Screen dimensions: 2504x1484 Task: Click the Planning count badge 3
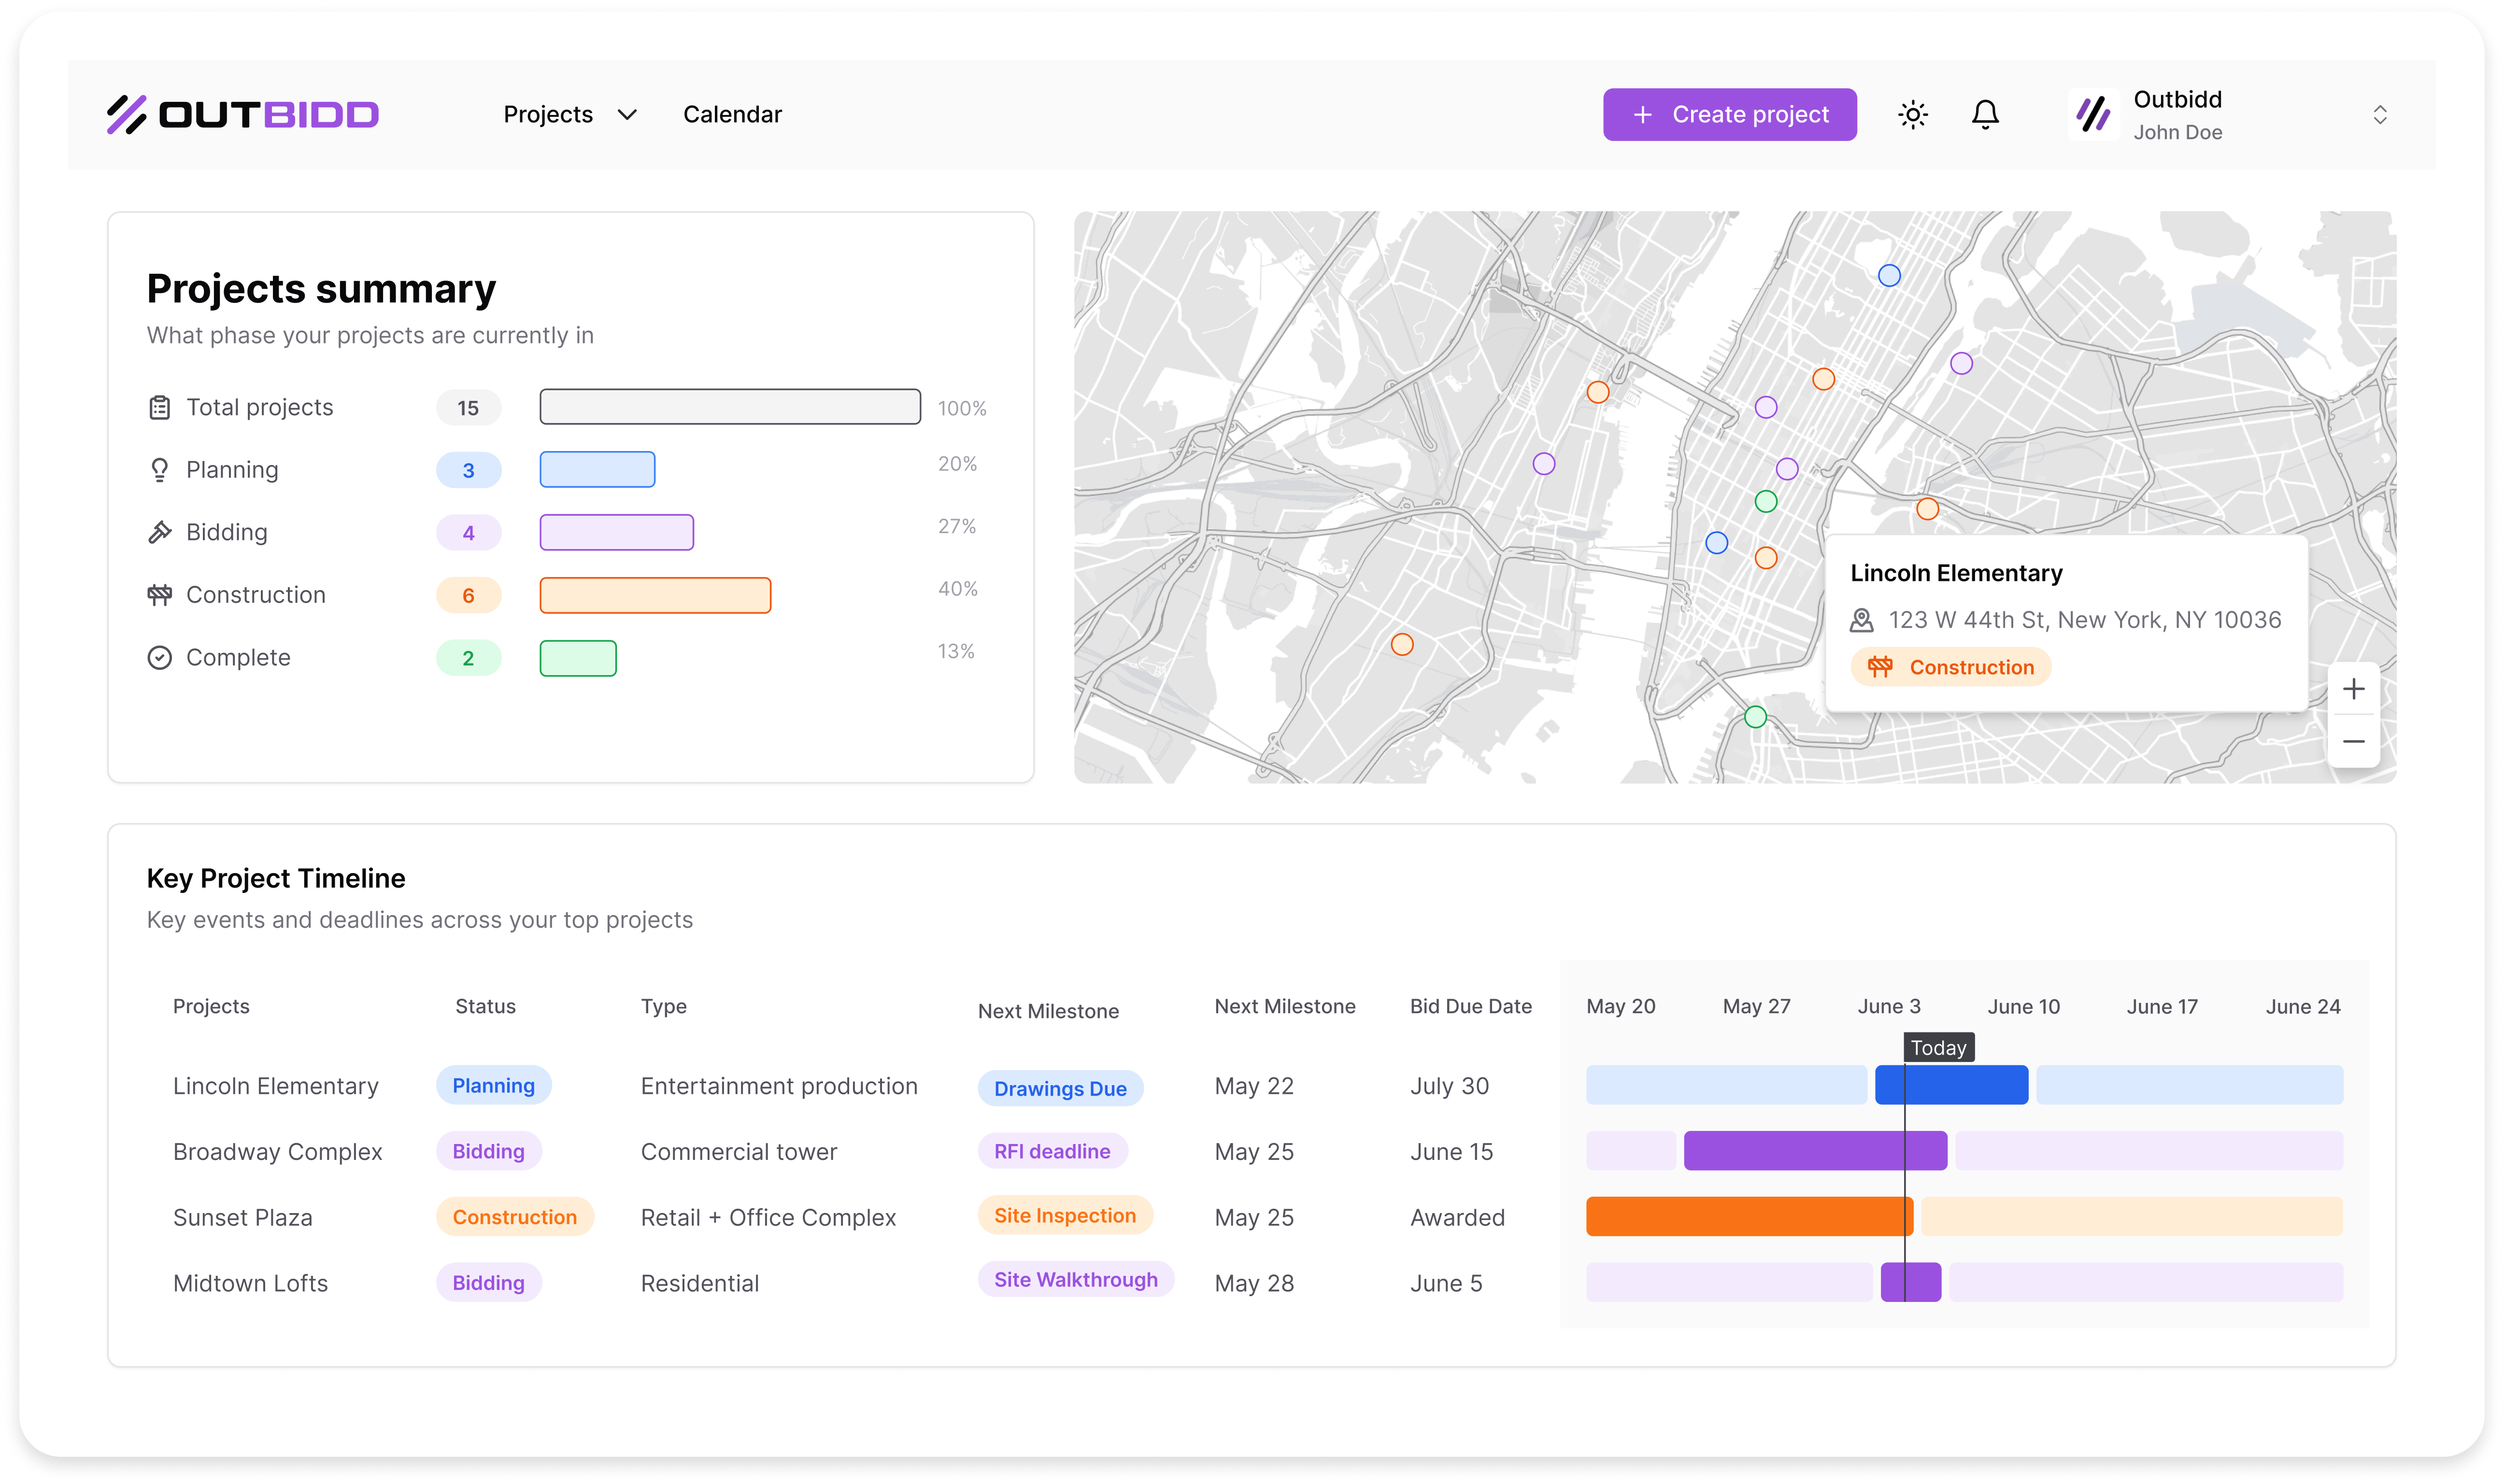point(468,470)
